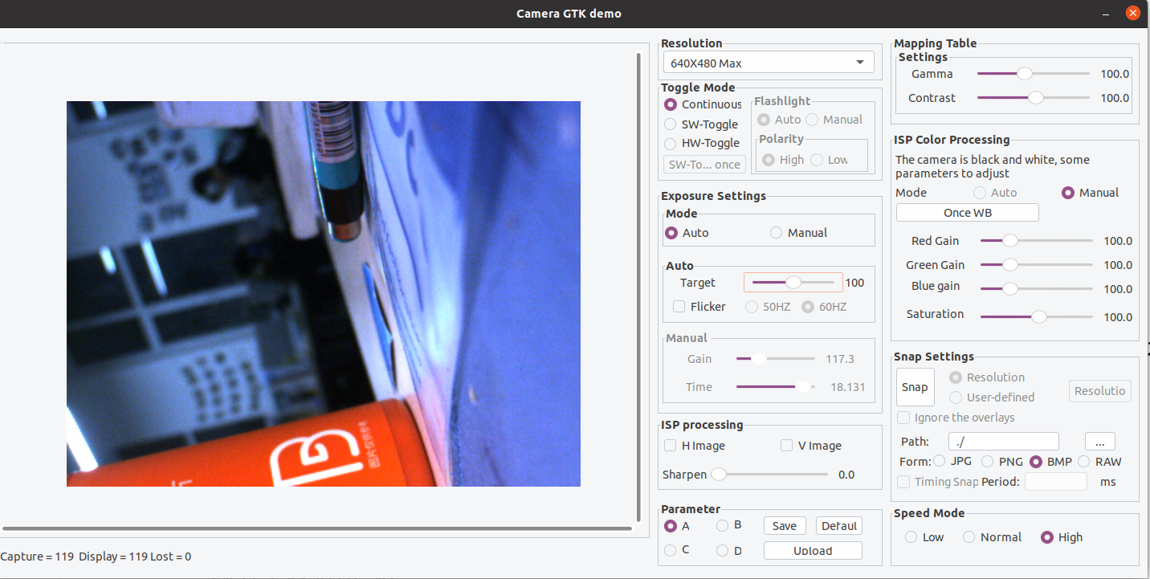Select Resolution snap option
Screen dimensions: 1150x579
click(x=956, y=377)
